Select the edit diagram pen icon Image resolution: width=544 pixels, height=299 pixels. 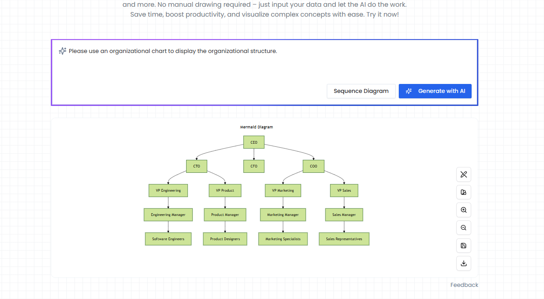(x=464, y=174)
